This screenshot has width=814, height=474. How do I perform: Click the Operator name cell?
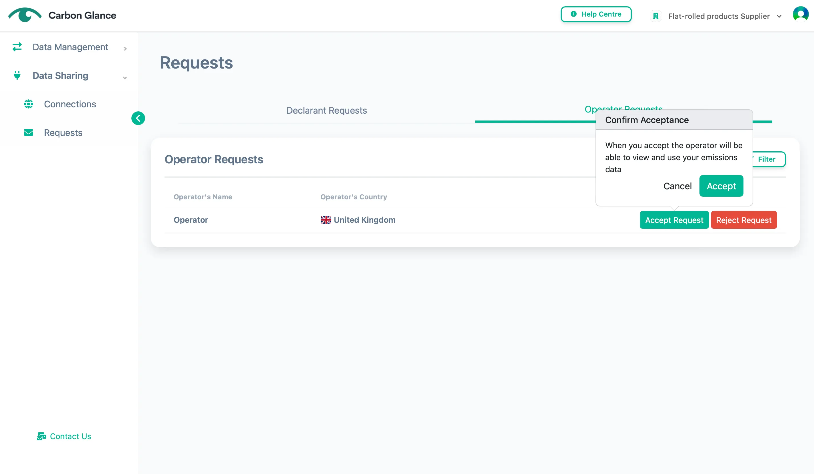pyautogui.click(x=191, y=220)
